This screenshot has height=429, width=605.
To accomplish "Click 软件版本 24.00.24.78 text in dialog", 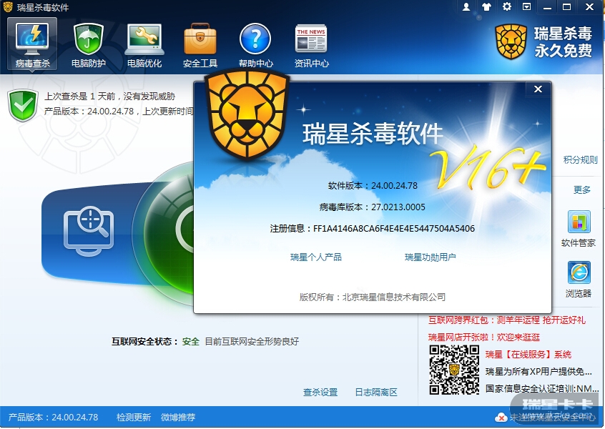I will coord(373,186).
